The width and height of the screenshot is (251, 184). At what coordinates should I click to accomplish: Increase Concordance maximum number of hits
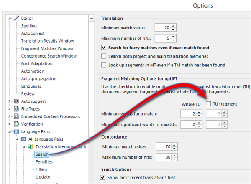point(174,155)
